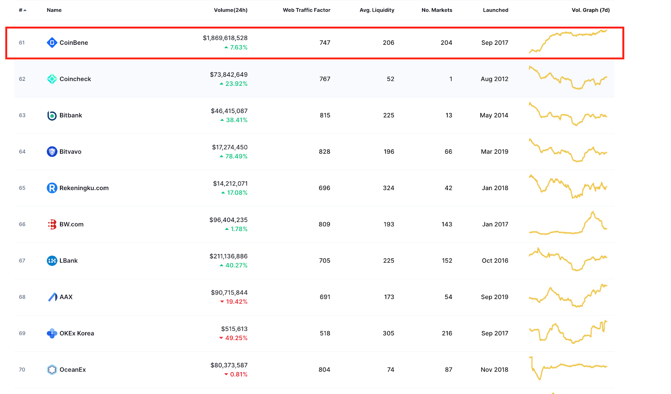
Task: Sort by No. Markets header
Action: 437,10
